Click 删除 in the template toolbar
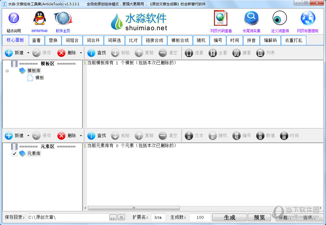This screenshot has width=326, height=225. tap(67, 53)
